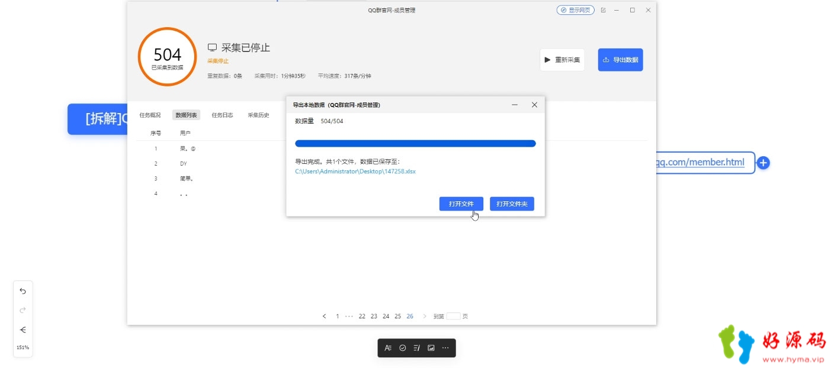
Task: Select page 23 in pagination
Action: [374, 316]
